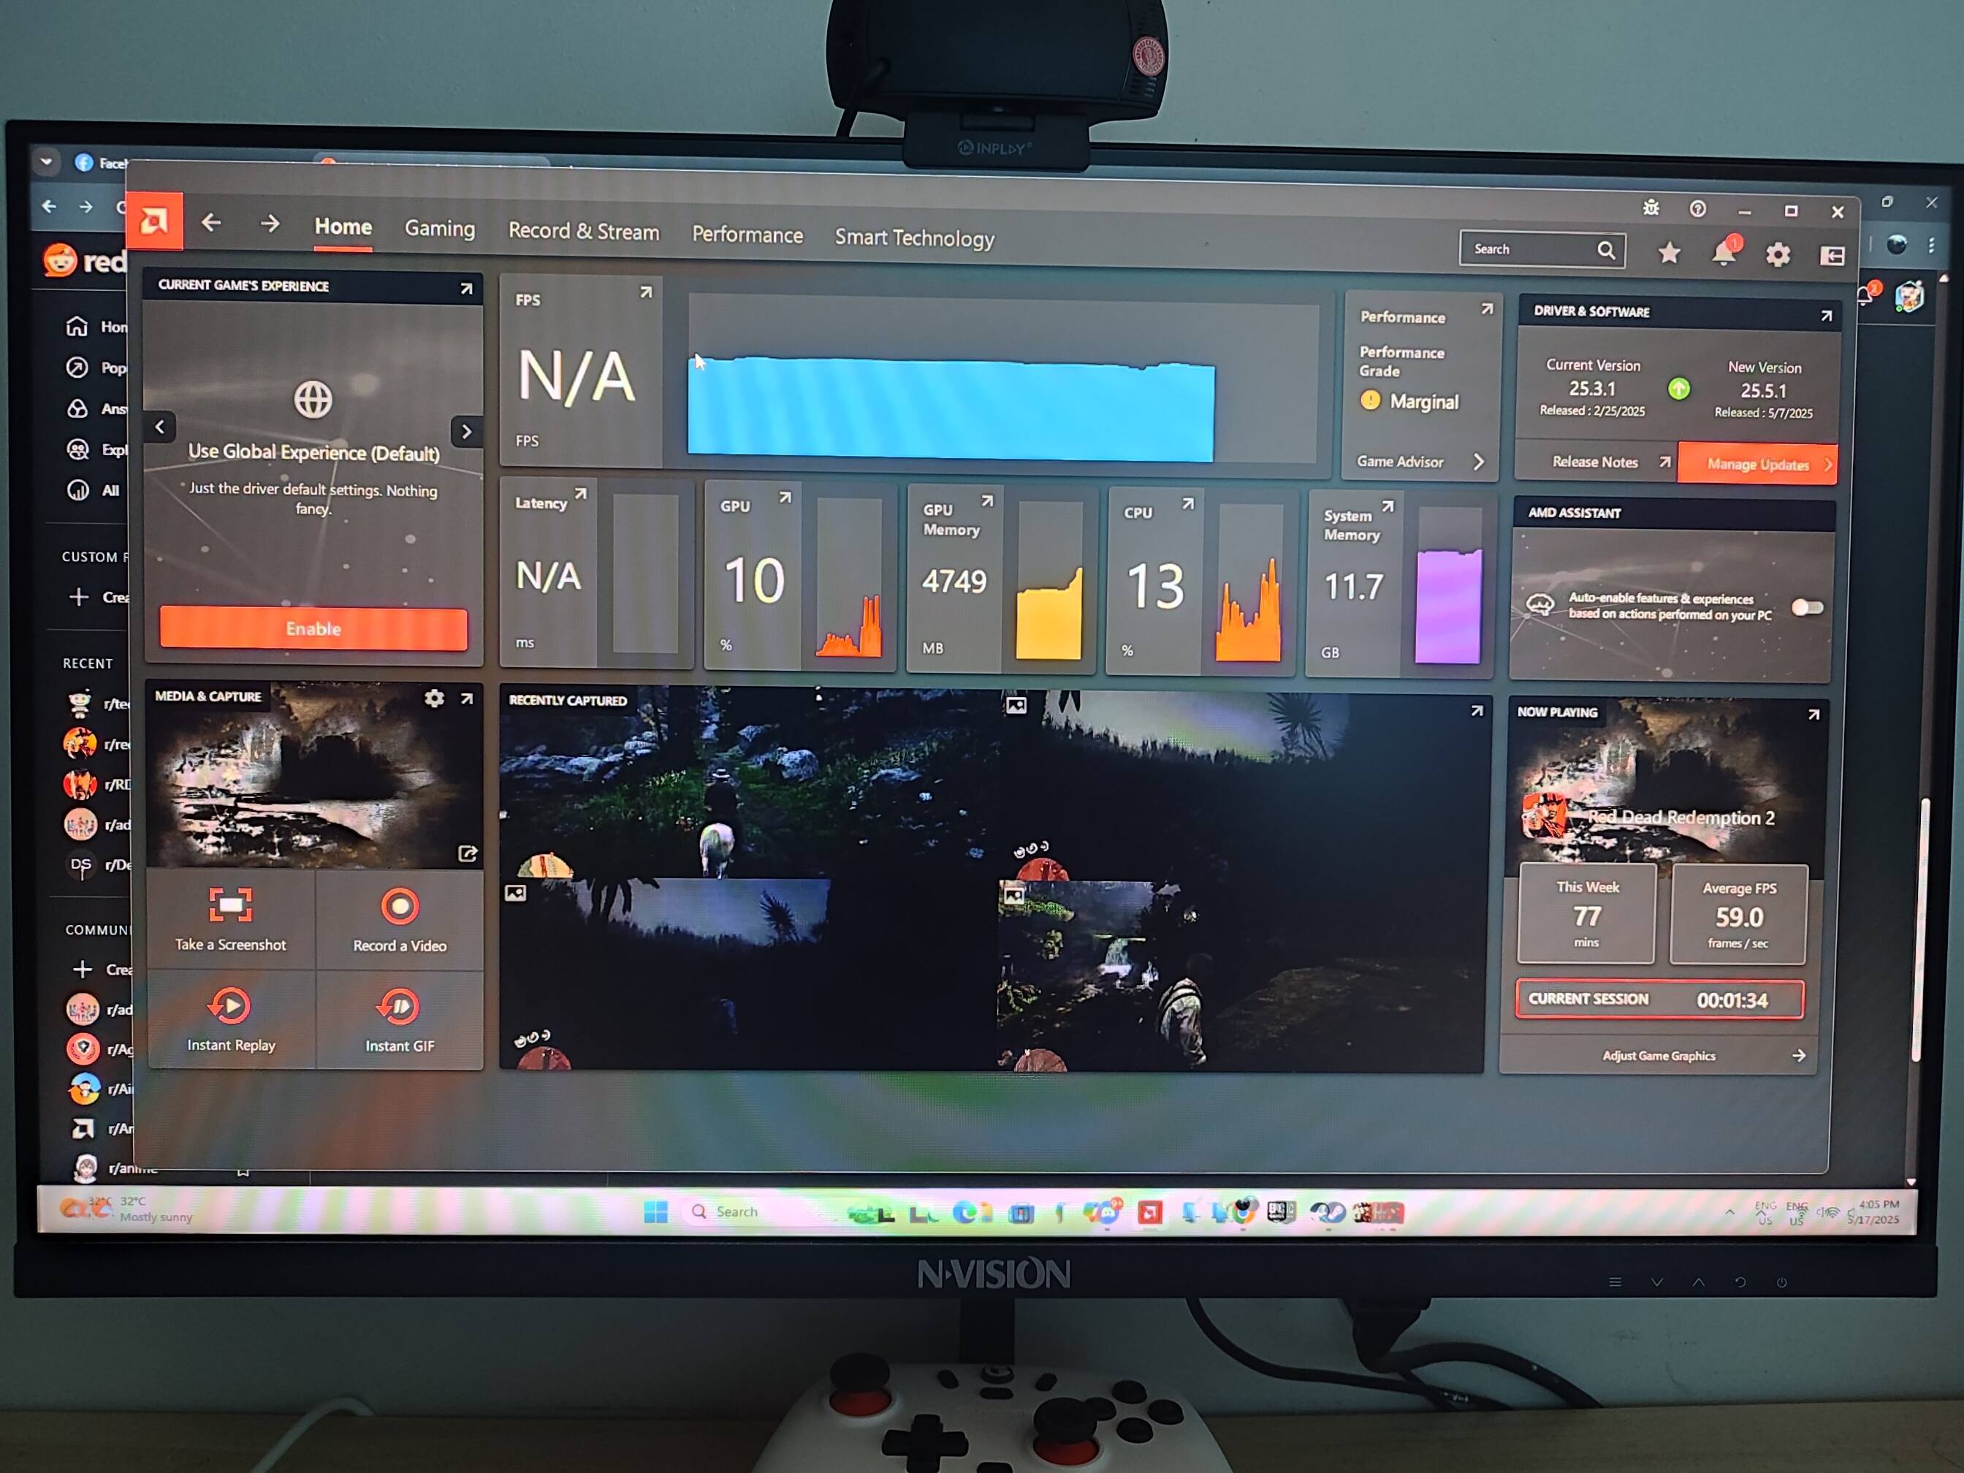Image resolution: width=1964 pixels, height=1473 pixels.
Task: Open Game Advisor chevron
Action: [x=1478, y=463]
